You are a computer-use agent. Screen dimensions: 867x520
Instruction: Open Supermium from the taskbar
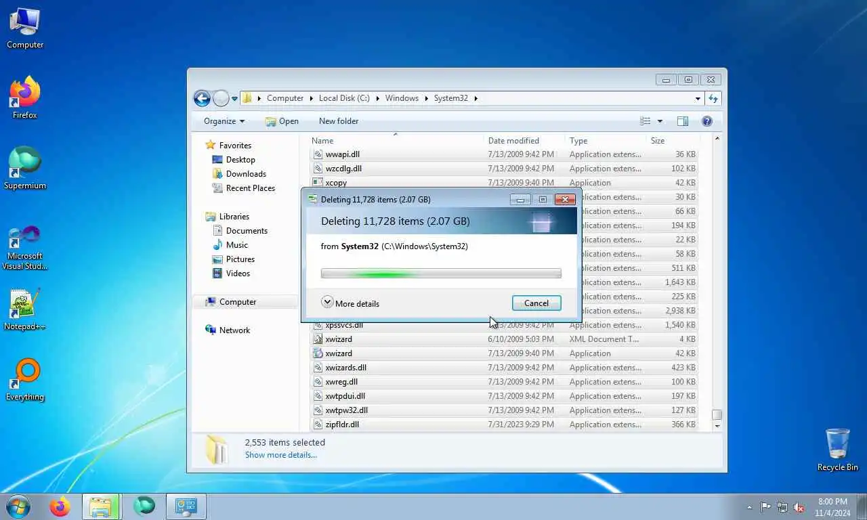144,506
